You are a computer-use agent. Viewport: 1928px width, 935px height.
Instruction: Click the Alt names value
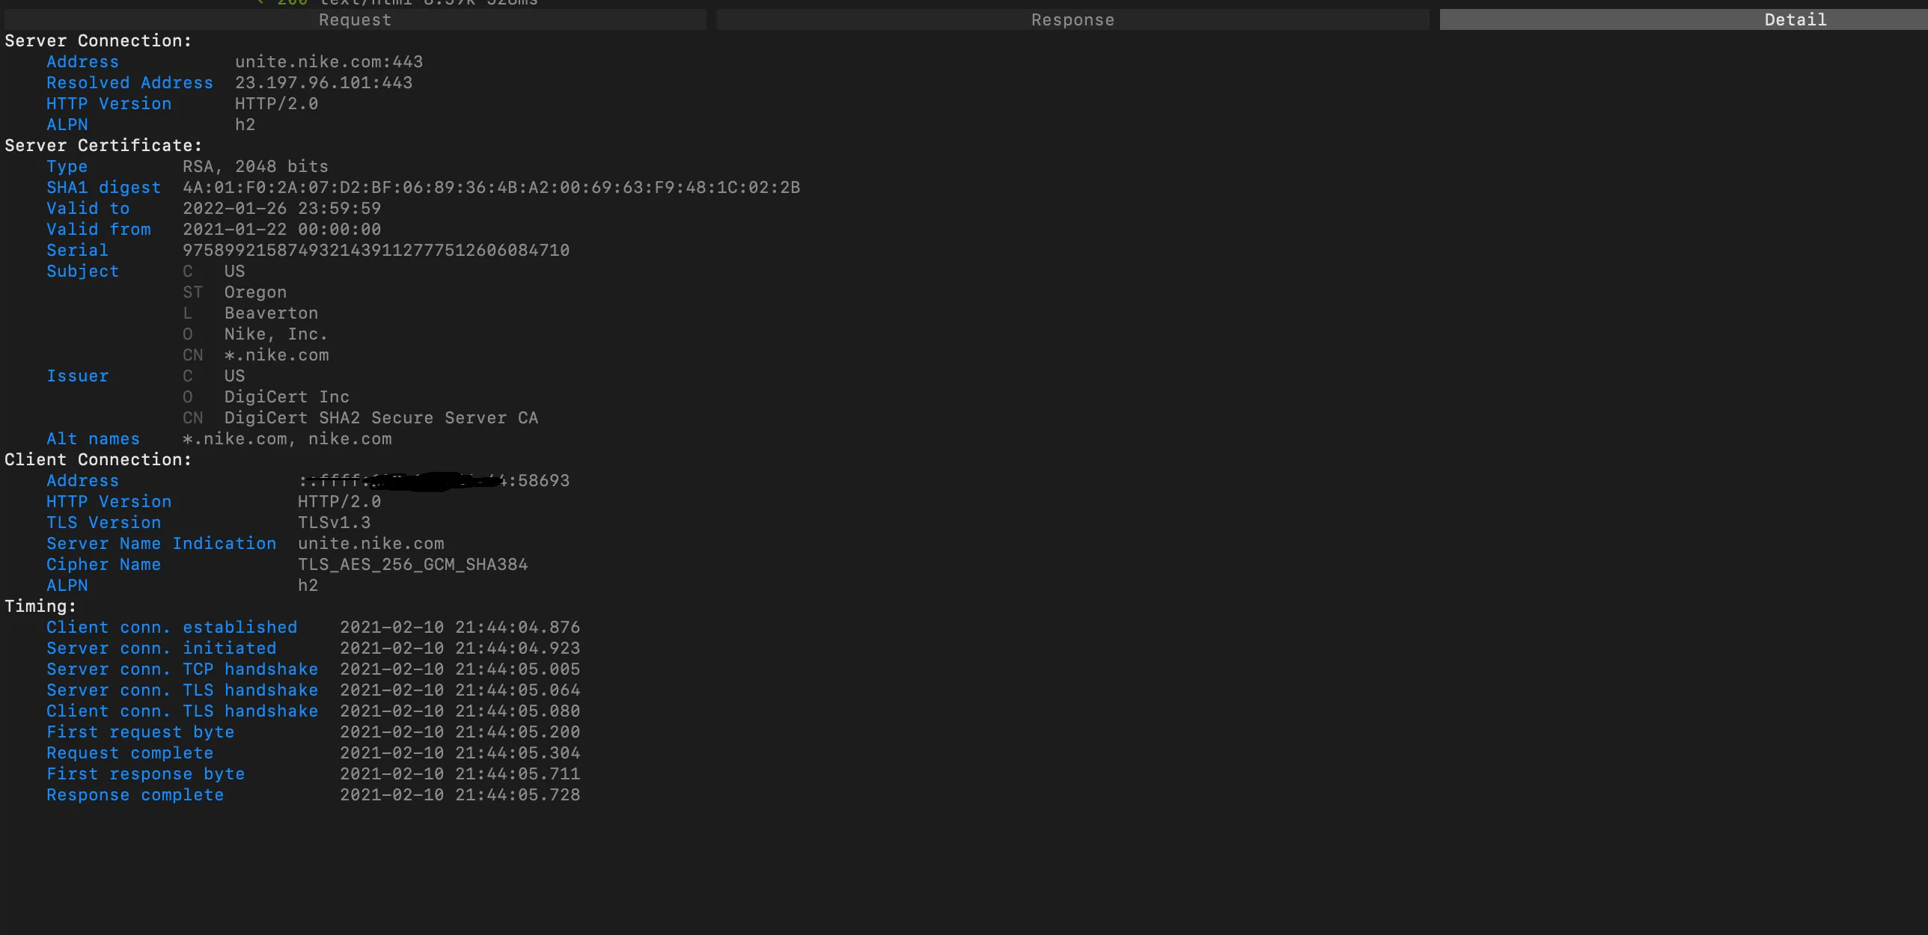pyautogui.click(x=287, y=439)
